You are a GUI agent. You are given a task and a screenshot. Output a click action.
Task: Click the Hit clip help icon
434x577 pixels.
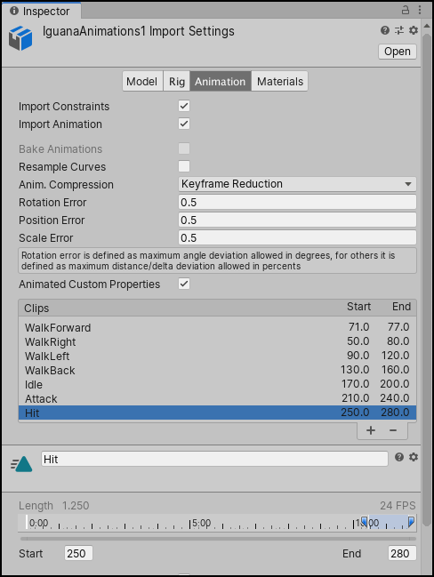tap(399, 457)
